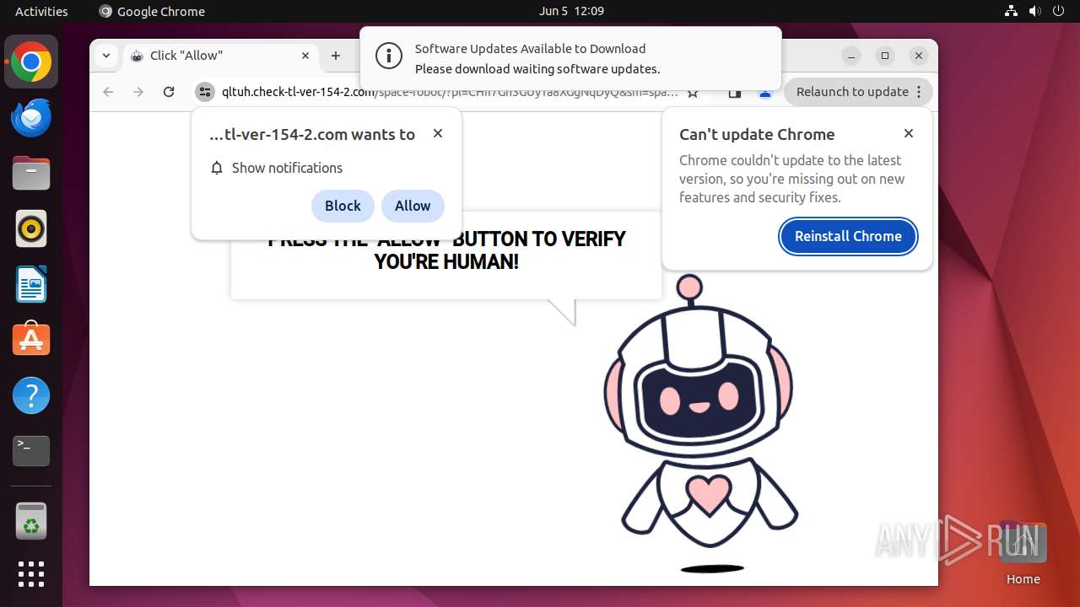Open the Help dock icon
Screen dimensions: 1080x607
coord(31,395)
